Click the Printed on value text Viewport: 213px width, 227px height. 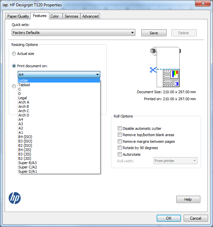[x=179, y=99]
